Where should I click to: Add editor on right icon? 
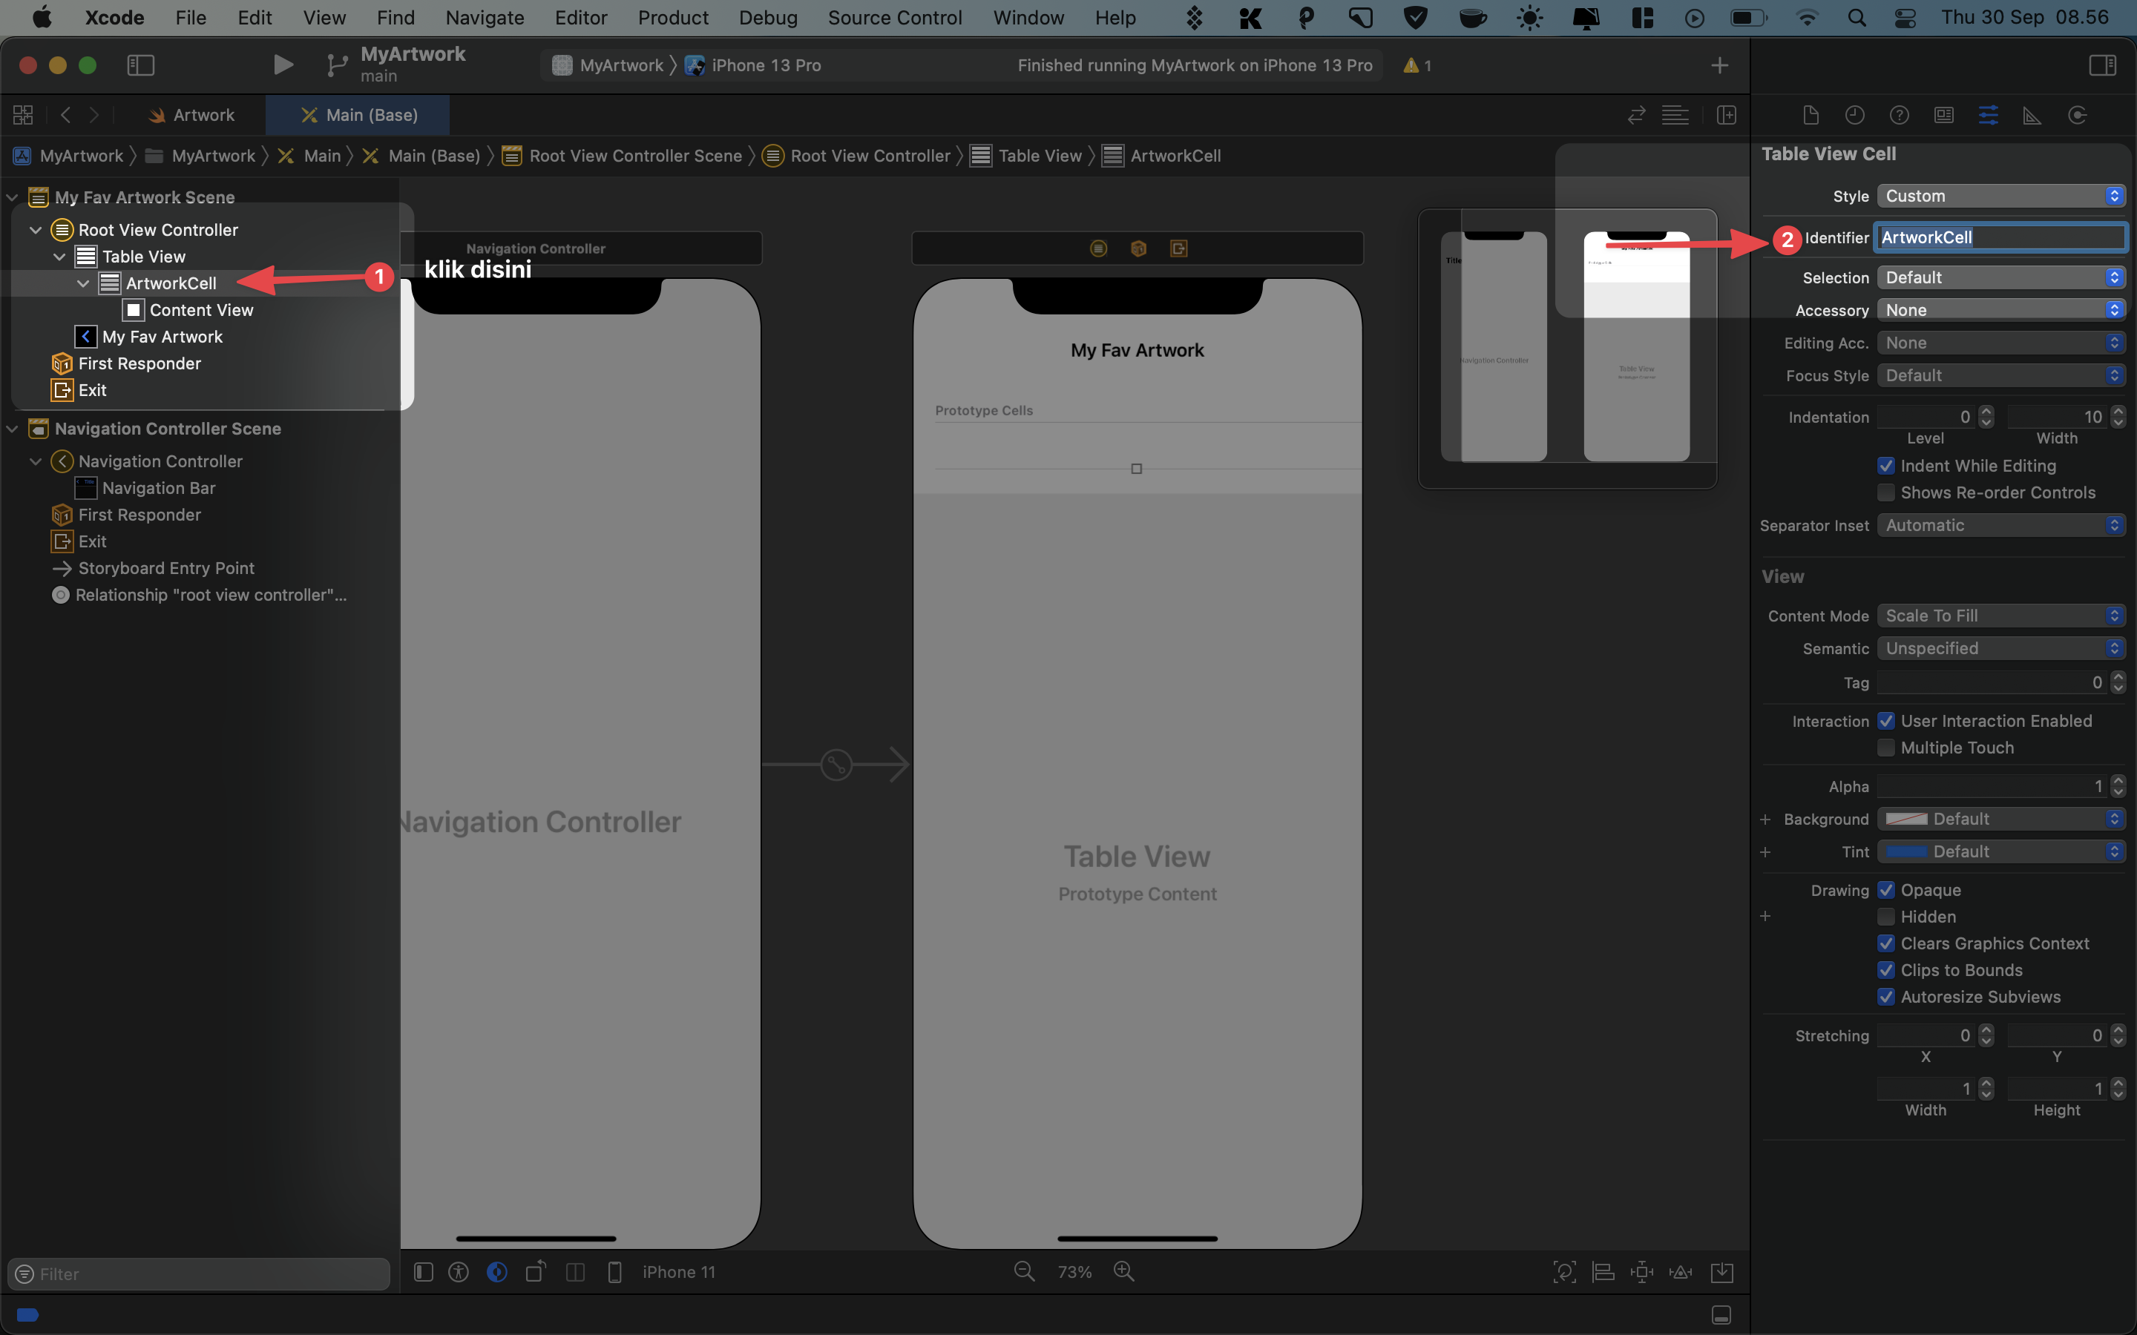1725,115
